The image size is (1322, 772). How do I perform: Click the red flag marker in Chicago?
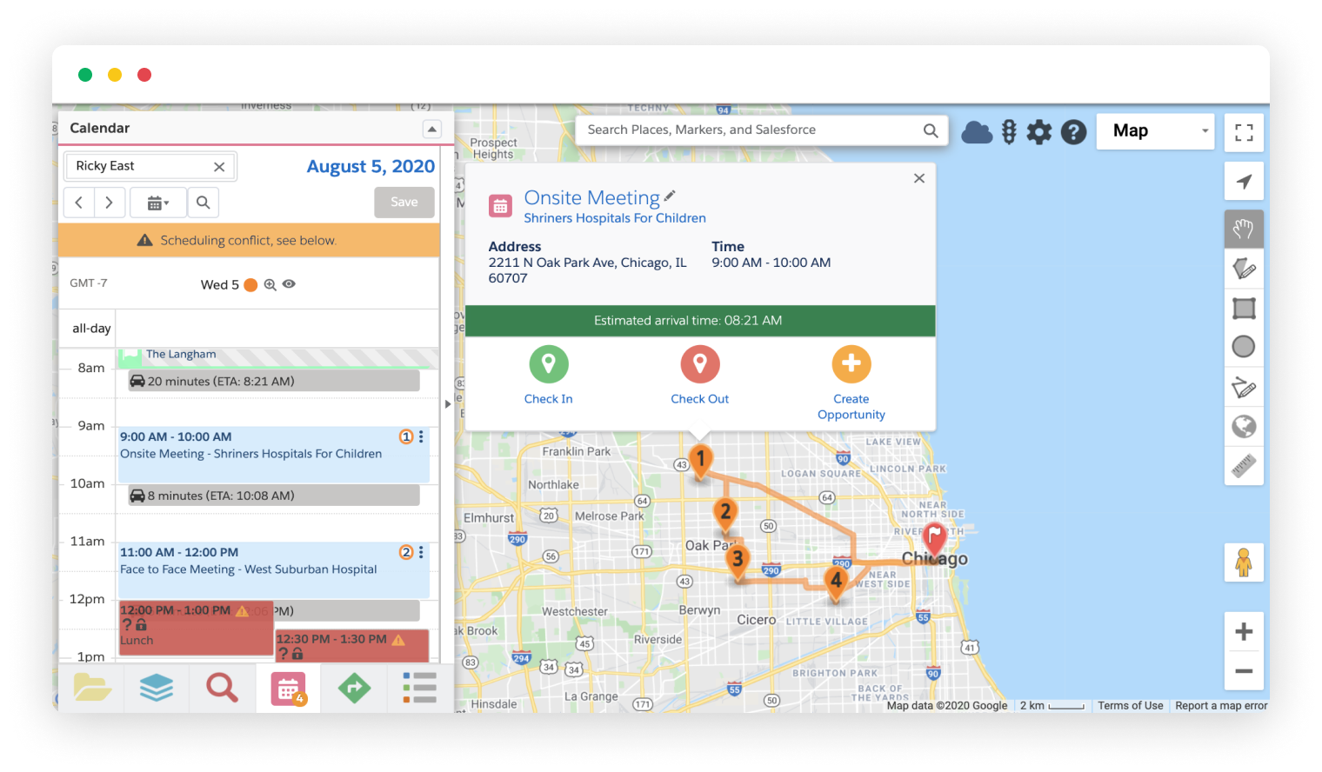click(935, 539)
